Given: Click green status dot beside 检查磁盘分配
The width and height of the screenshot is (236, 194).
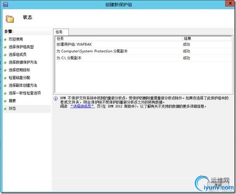Looking at the screenshot, I should pos(5,78).
